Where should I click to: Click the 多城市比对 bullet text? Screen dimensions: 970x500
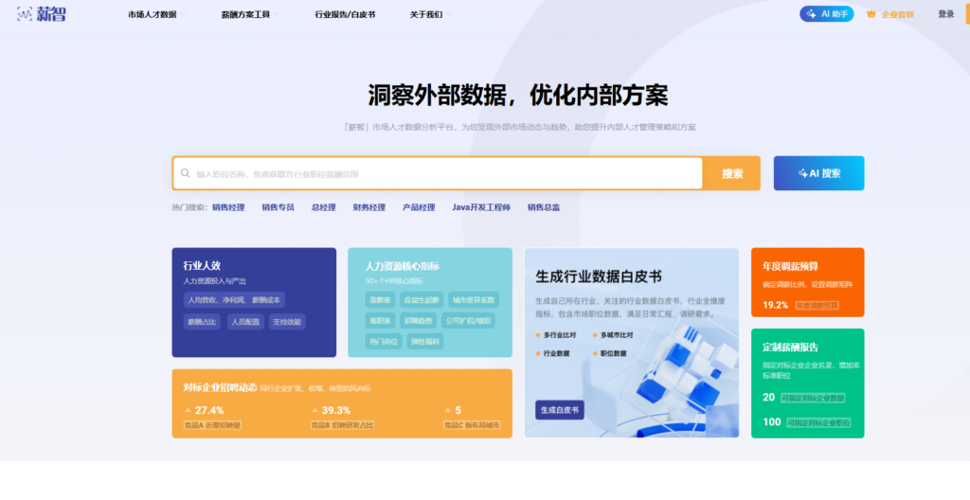coord(617,335)
